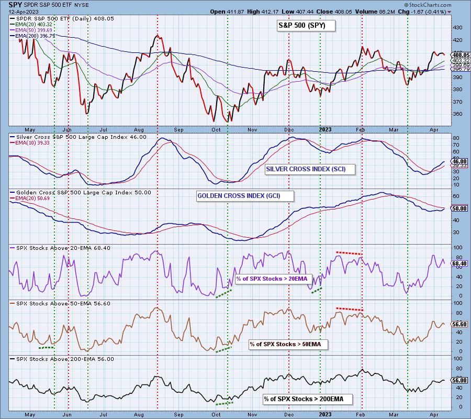Click the Golden Cross S&P 500 Large Cap Index legend
The width and height of the screenshot is (471, 419).
pos(81,193)
